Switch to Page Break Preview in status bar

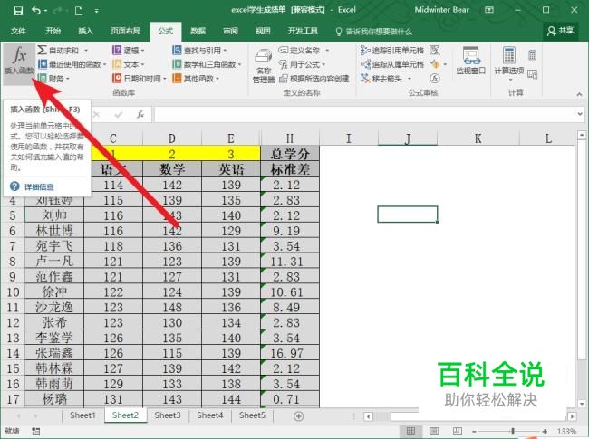tap(457, 432)
